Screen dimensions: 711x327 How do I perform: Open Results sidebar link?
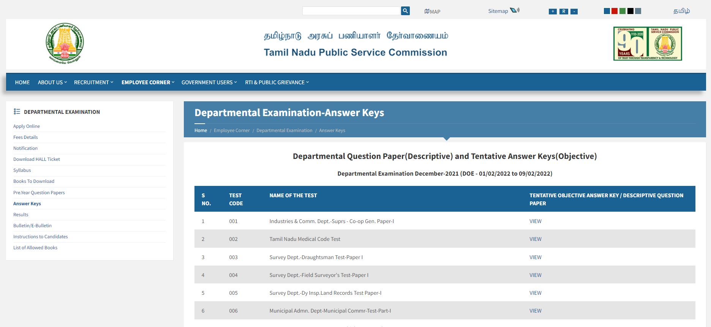(x=21, y=215)
